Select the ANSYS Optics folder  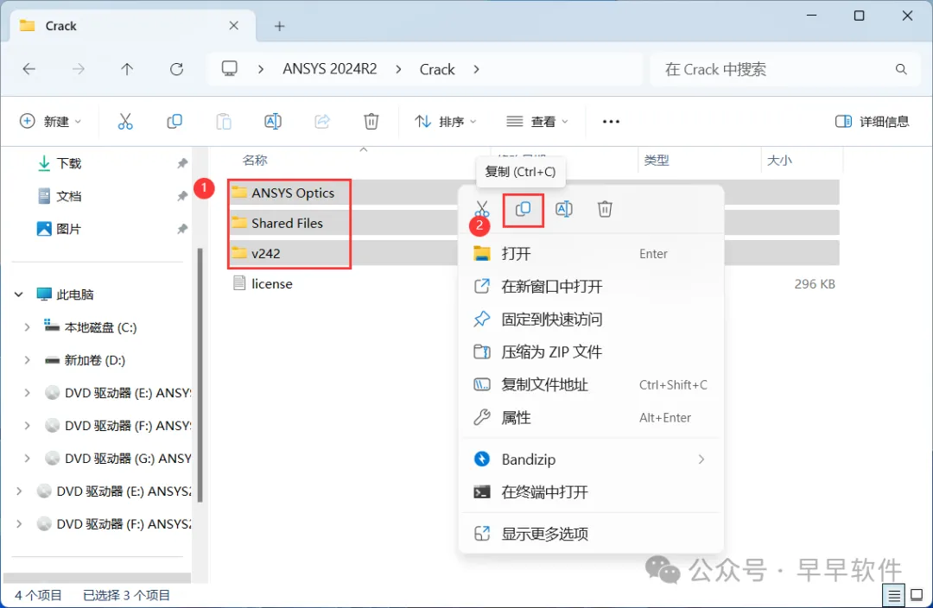[293, 193]
